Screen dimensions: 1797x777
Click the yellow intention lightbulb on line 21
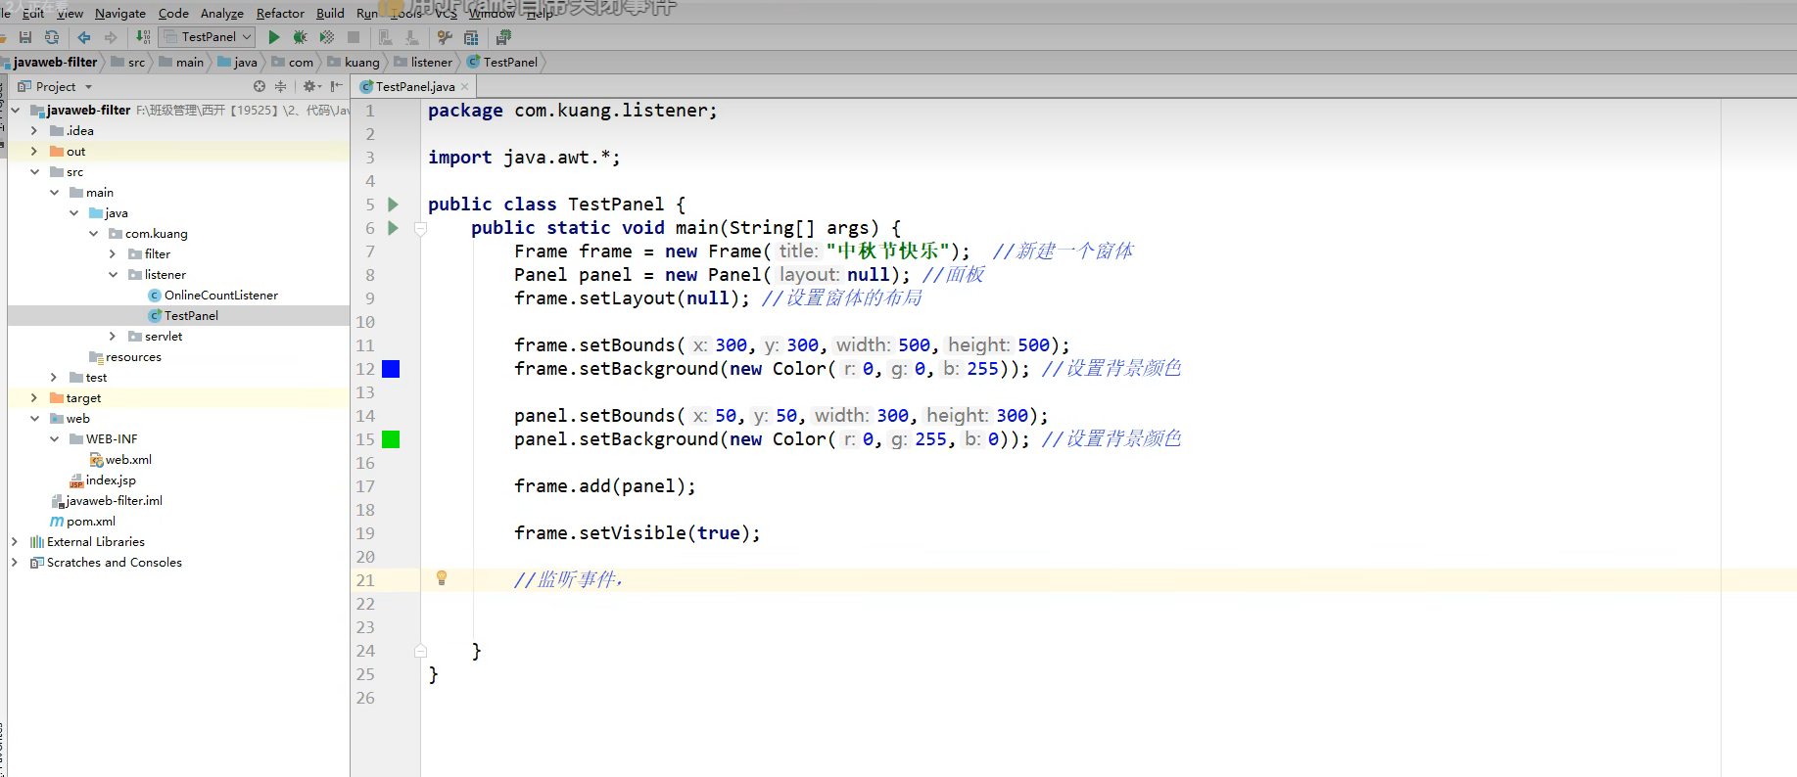[442, 578]
